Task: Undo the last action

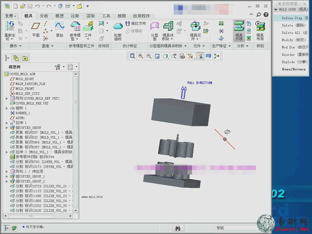Action: tap(37, 6)
